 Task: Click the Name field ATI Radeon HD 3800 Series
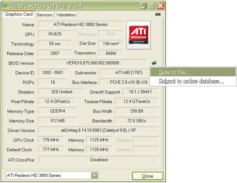tap(81, 25)
